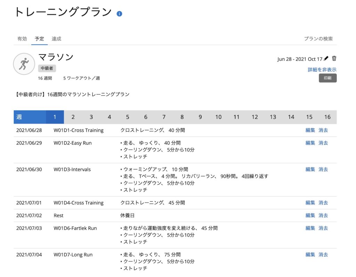Image resolution: width=356 pixels, height=277 pixels.
Task: Click the runner icon for マラソン plan
Action: (24, 64)
